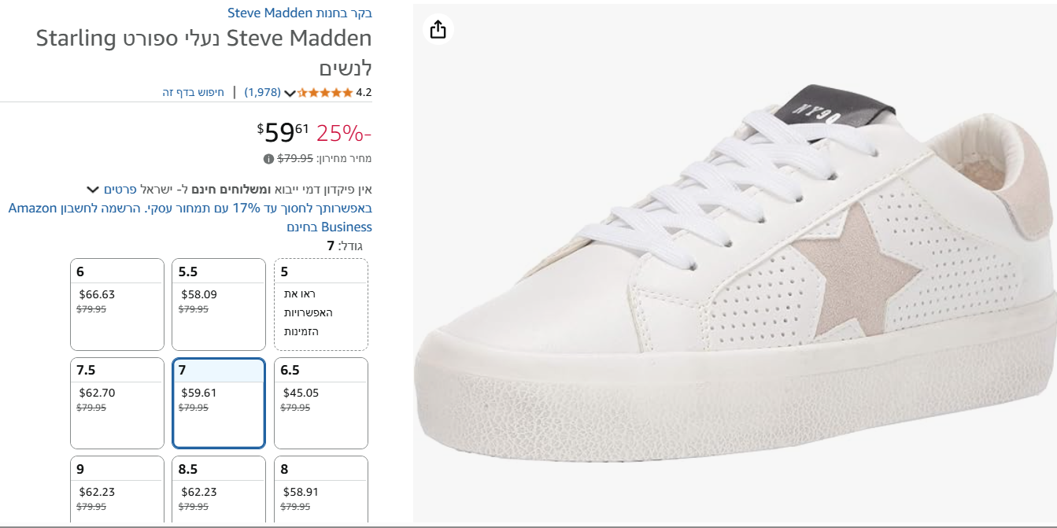Select the highlighted size 7 option
Screen dimensions: 1057x528
pyautogui.click(x=219, y=403)
